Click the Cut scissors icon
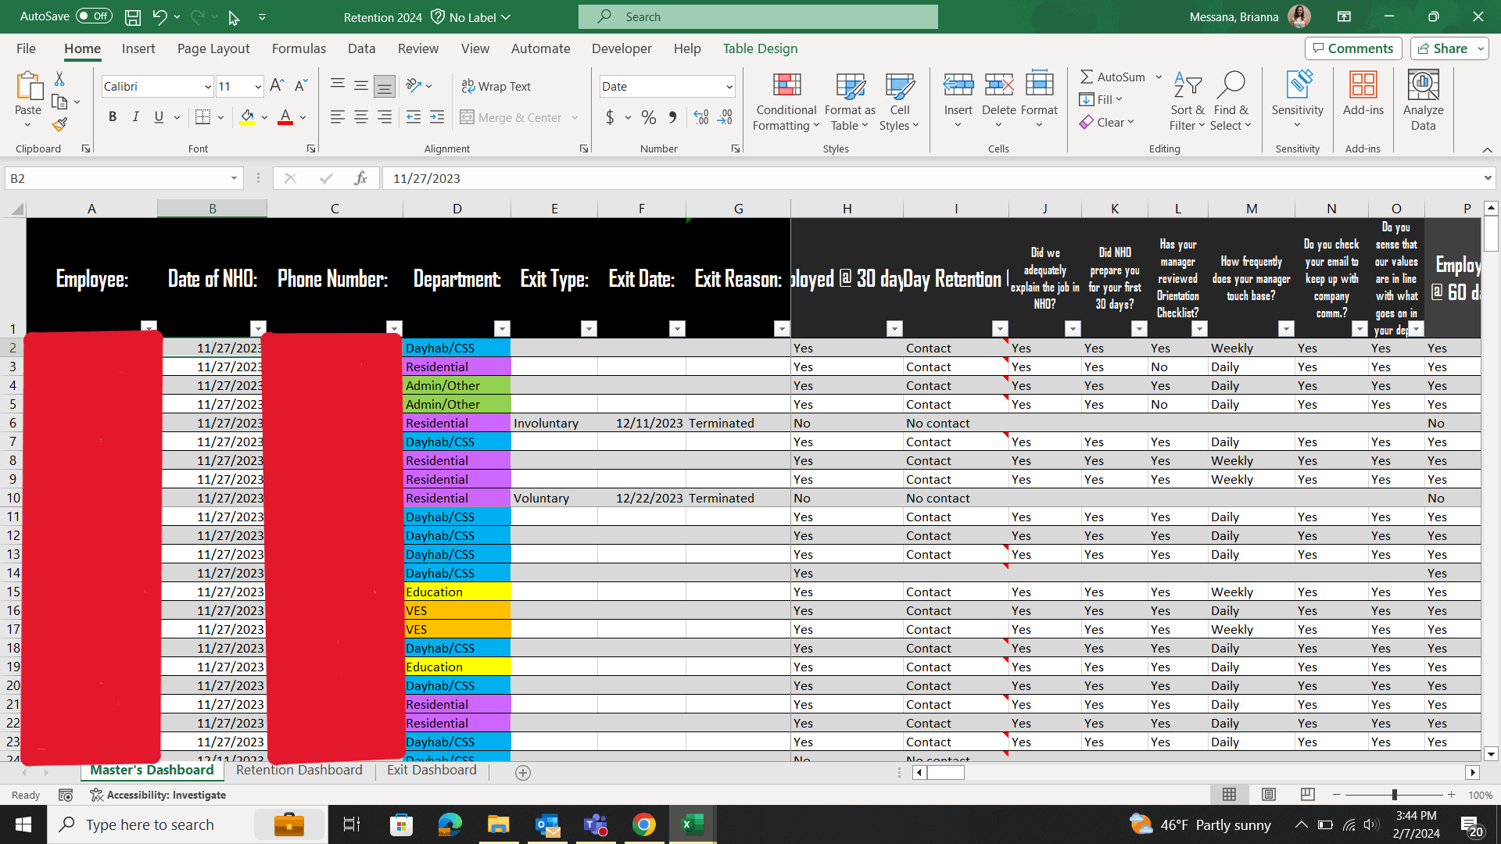1501x844 pixels. (59, 79)
